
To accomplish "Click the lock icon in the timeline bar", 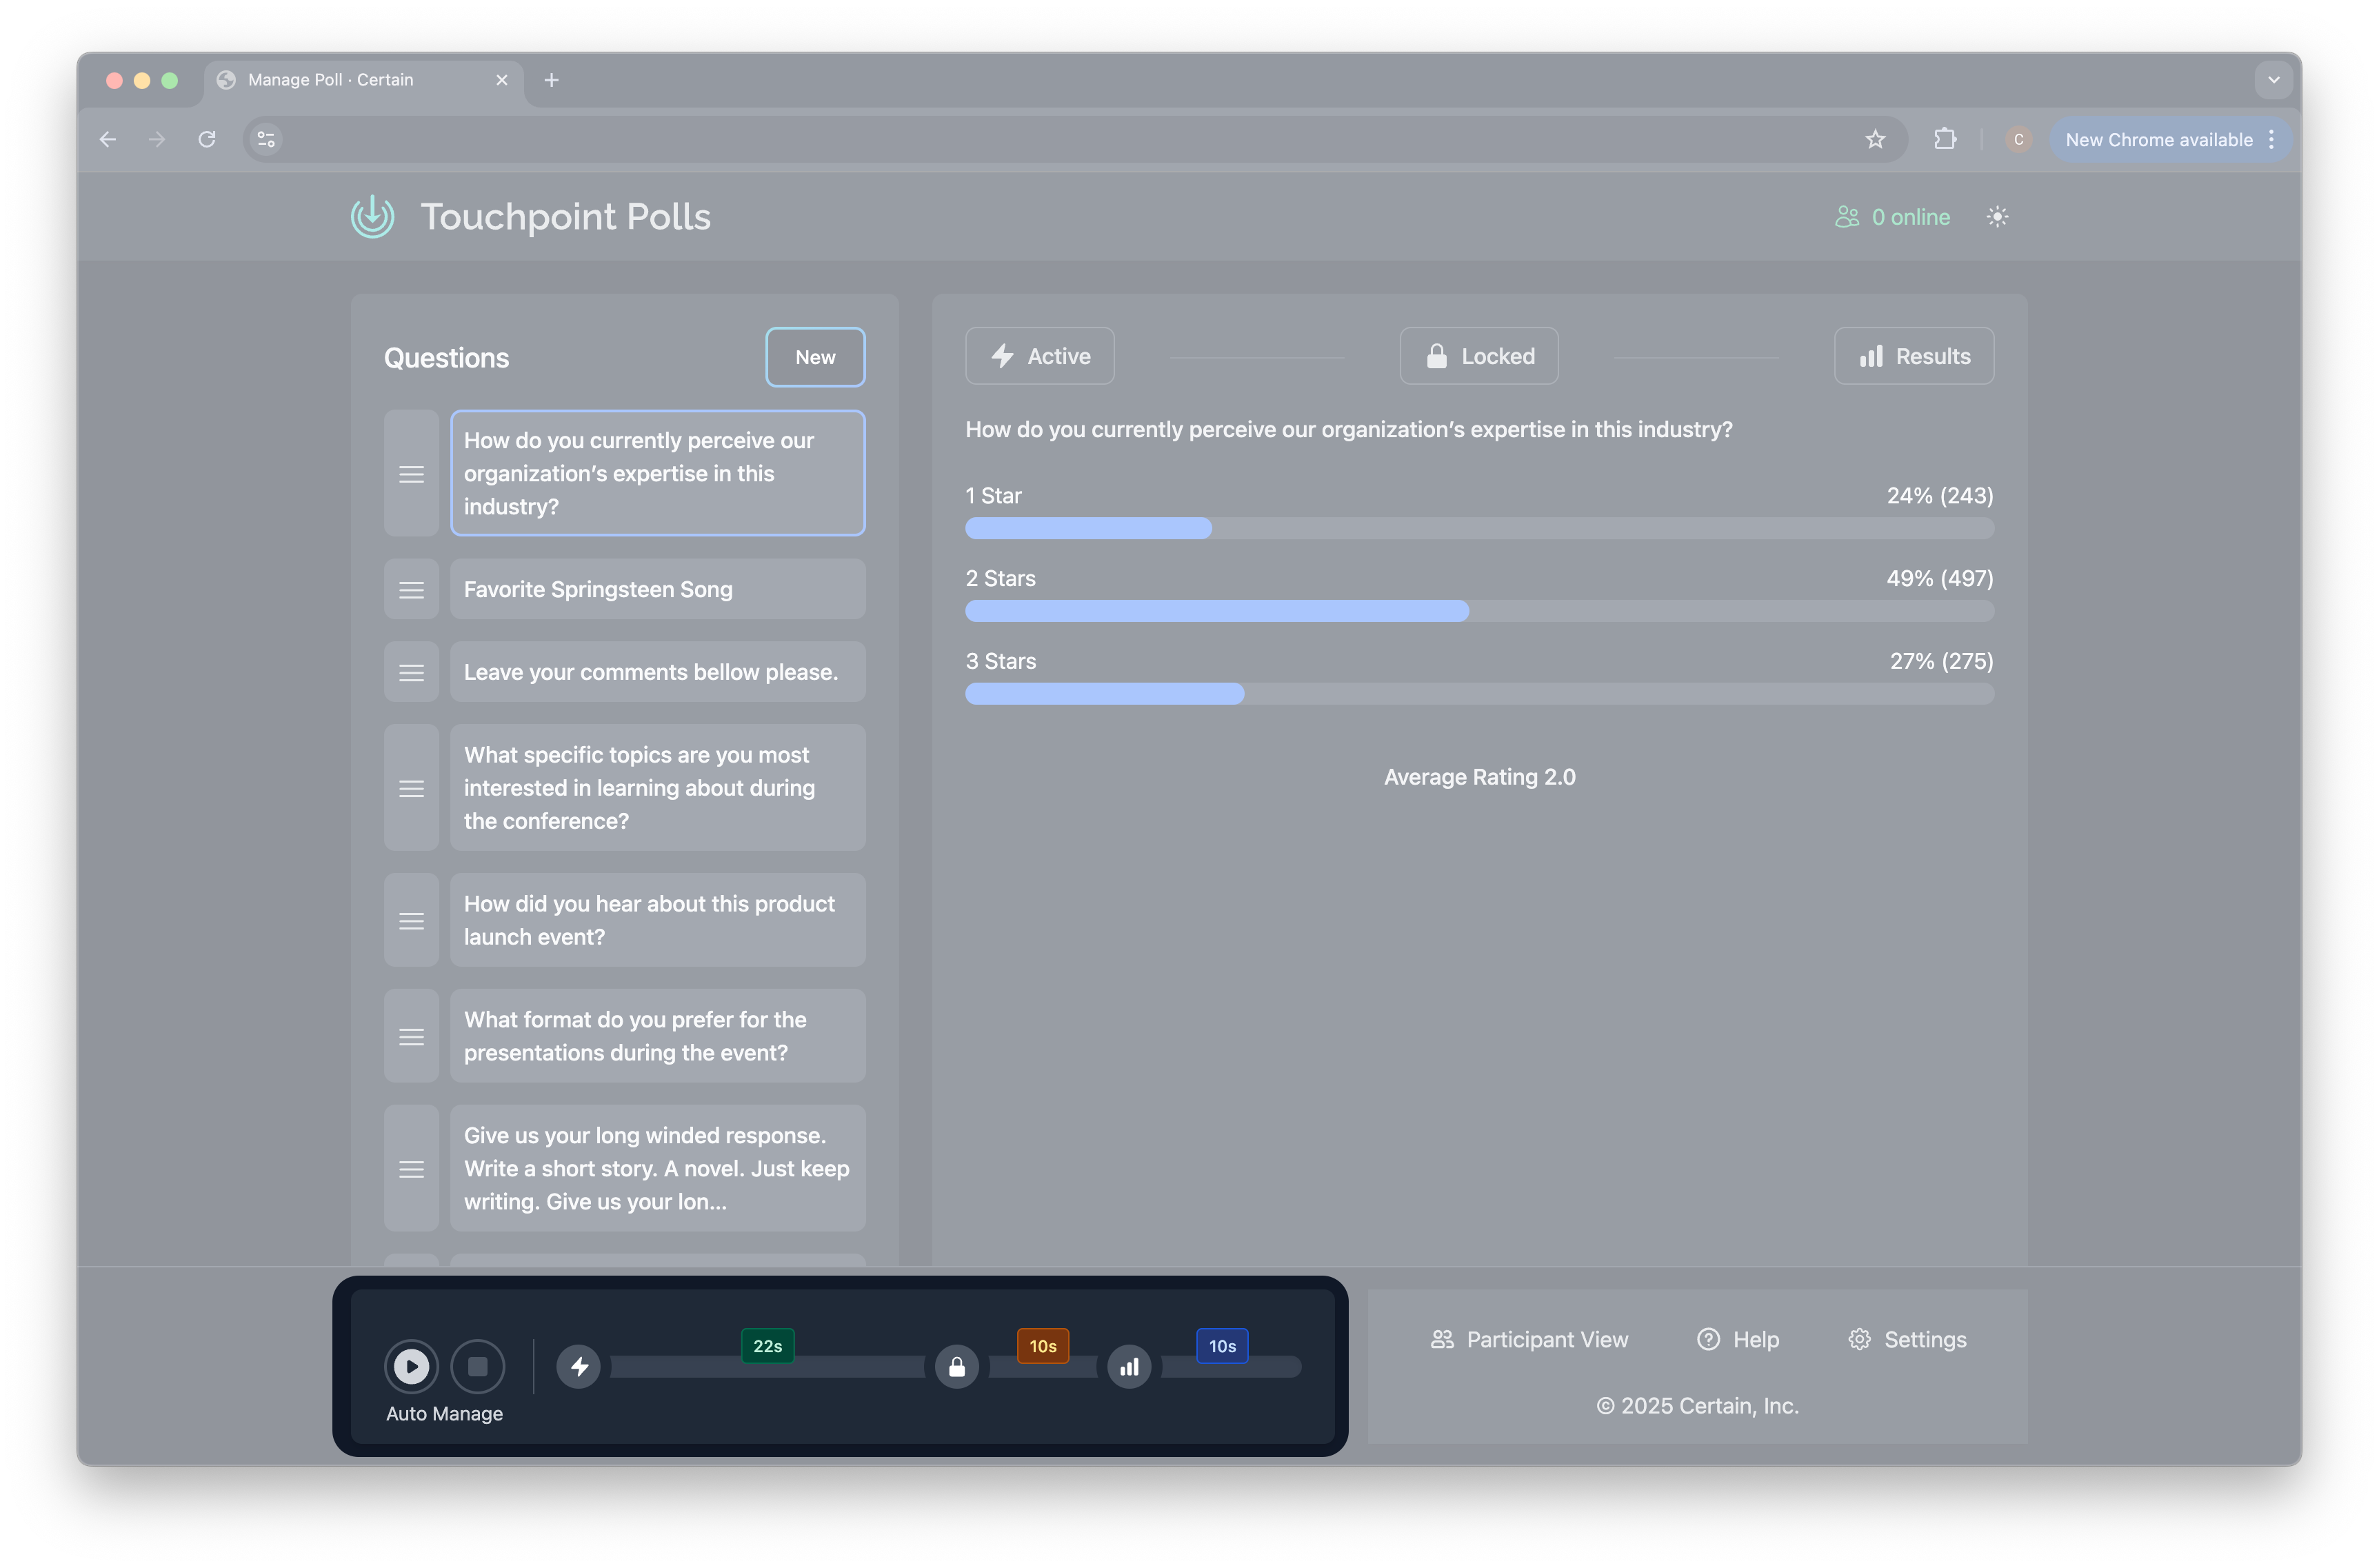I will coord(957,1366).
